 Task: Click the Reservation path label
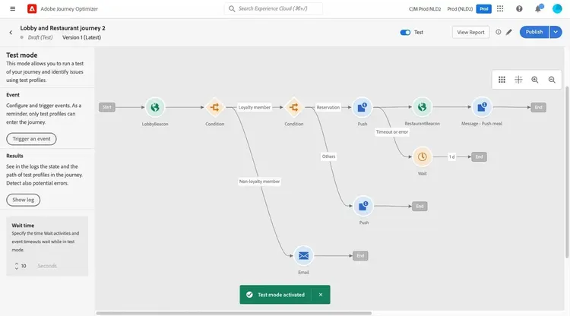(328, 107)
